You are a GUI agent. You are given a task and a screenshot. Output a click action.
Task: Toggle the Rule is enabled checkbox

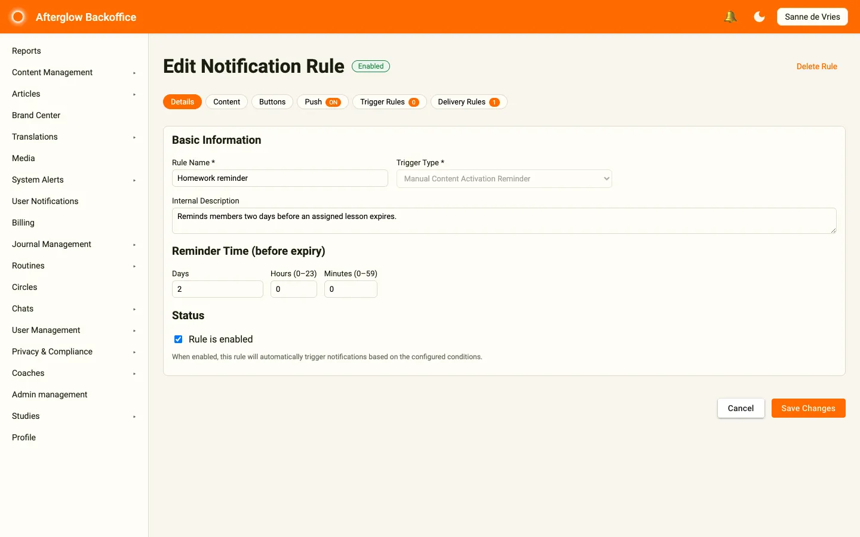[x=178, y=339]
